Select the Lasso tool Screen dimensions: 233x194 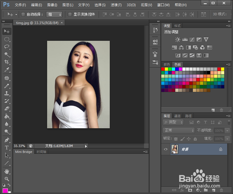pyautogui.click(x=7, y=47)
